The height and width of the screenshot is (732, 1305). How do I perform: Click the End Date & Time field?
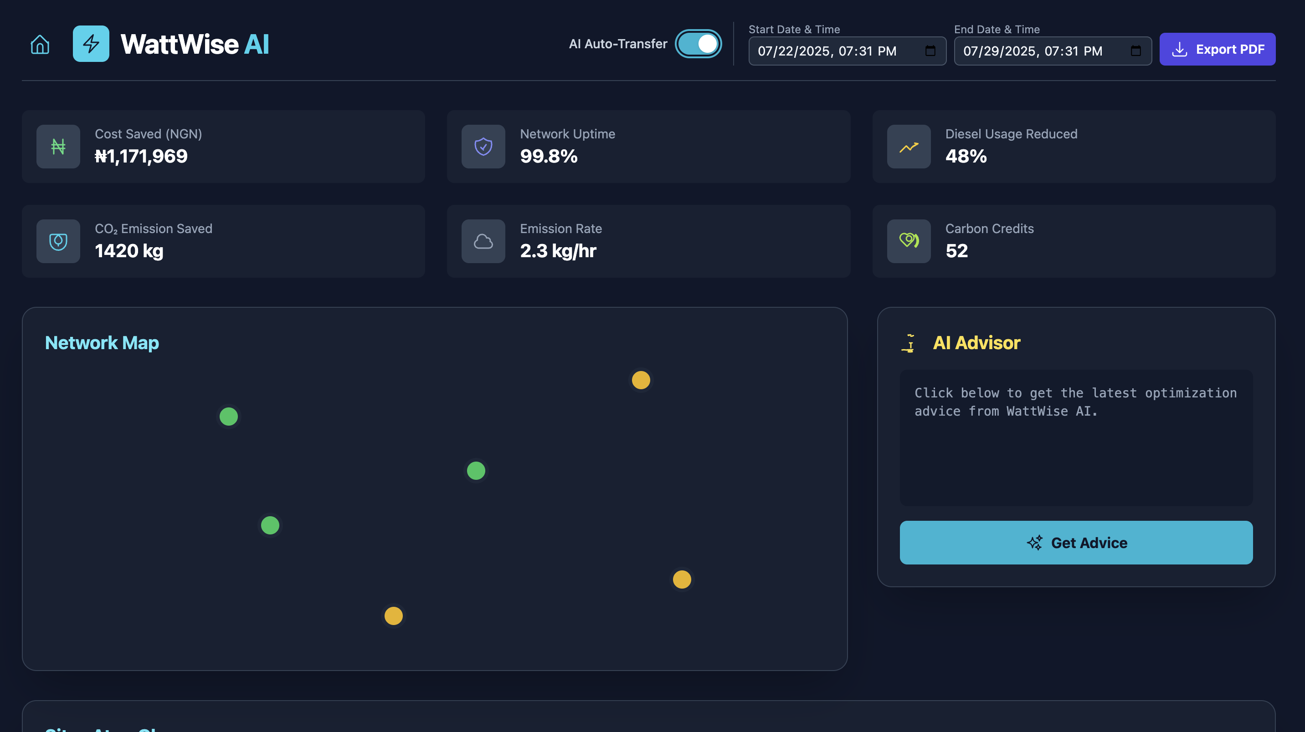click(x=1036, y=51)
